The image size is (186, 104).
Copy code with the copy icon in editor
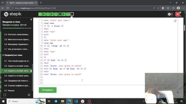(x=175, y=21)
